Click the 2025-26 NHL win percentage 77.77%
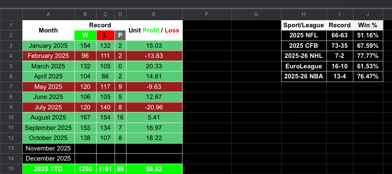392x174 pixels. pyautogui.click(x=368, y=56)
